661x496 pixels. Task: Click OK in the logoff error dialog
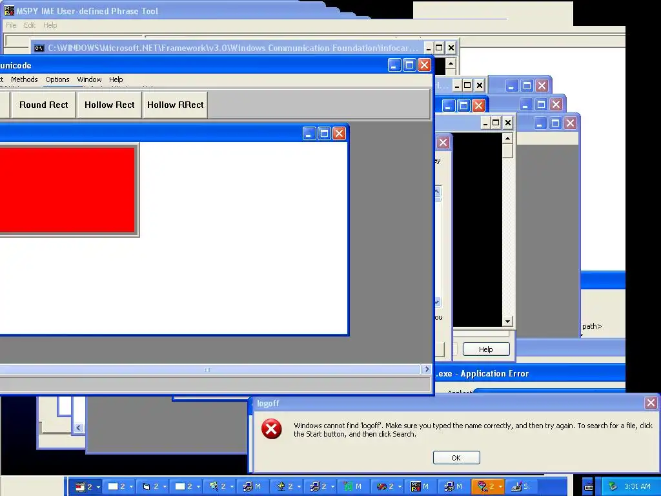click(x=456, y=458)
